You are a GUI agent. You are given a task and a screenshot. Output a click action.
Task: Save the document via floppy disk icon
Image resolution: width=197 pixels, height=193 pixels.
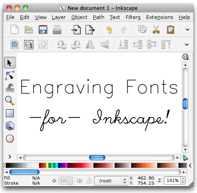pos(43,30)
